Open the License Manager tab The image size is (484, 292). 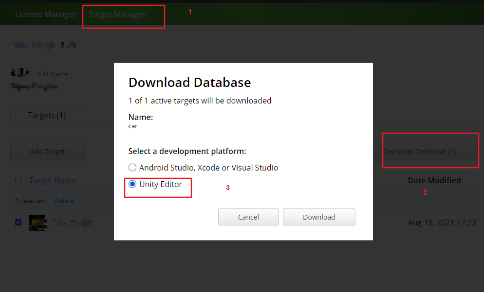pos(45,14)
